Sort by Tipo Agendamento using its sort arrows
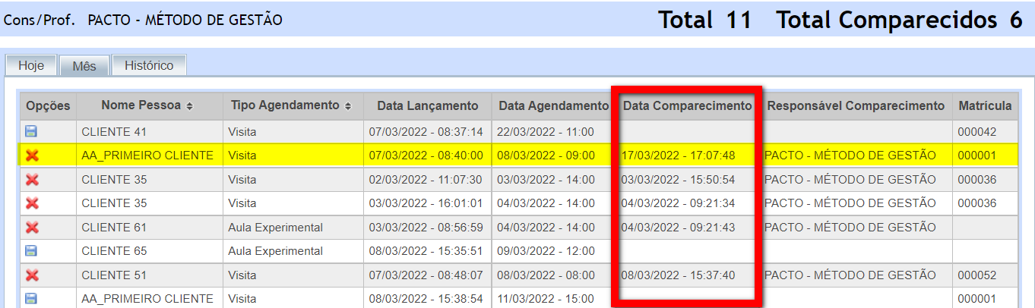1035x308 pixels. (x=348, y=106)
